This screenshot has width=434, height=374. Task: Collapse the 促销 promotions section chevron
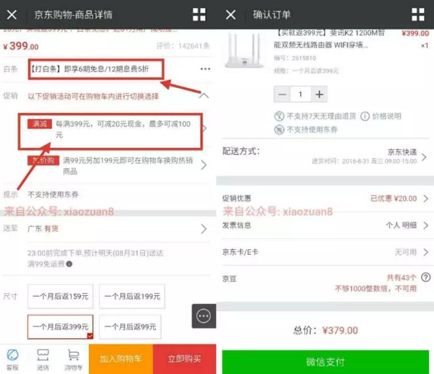[x=204, y=96]
